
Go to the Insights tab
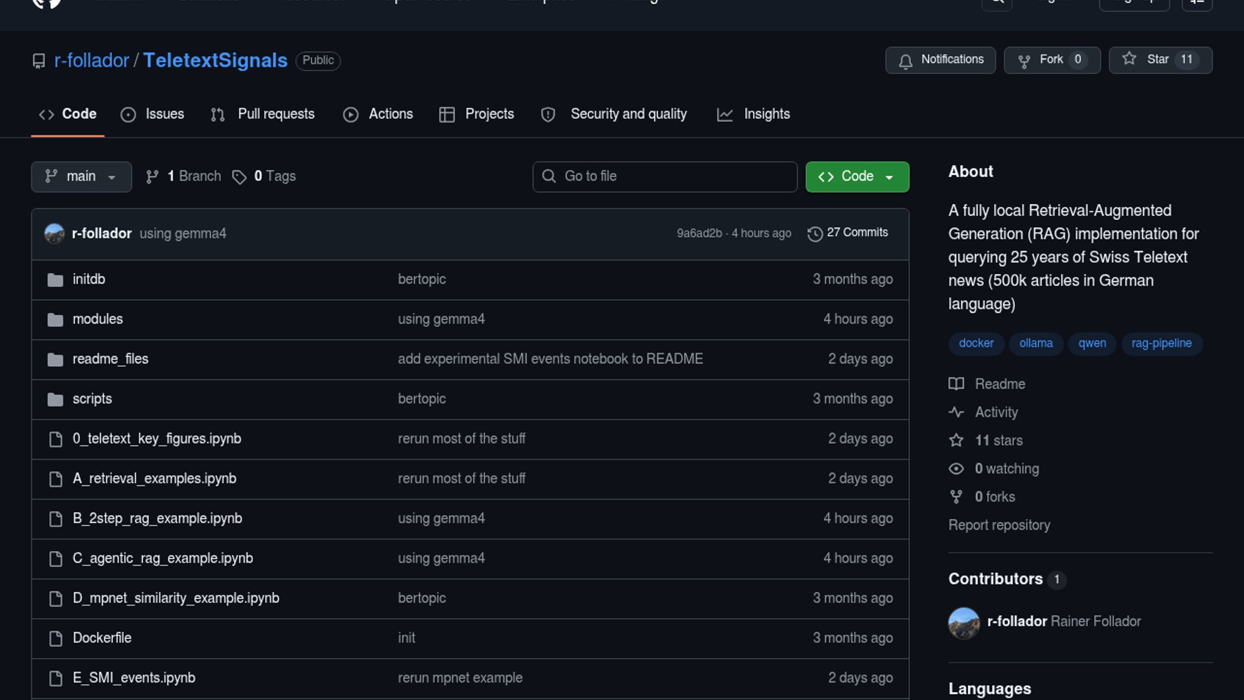click(x=754, y=114)
